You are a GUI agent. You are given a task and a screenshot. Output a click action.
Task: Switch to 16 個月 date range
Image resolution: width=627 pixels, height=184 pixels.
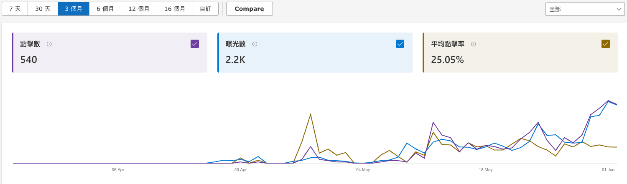175,9
